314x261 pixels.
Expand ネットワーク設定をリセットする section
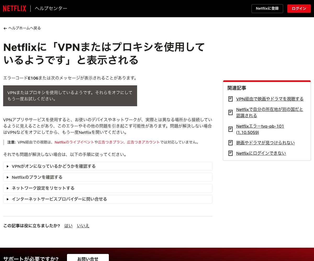(108, 188)
